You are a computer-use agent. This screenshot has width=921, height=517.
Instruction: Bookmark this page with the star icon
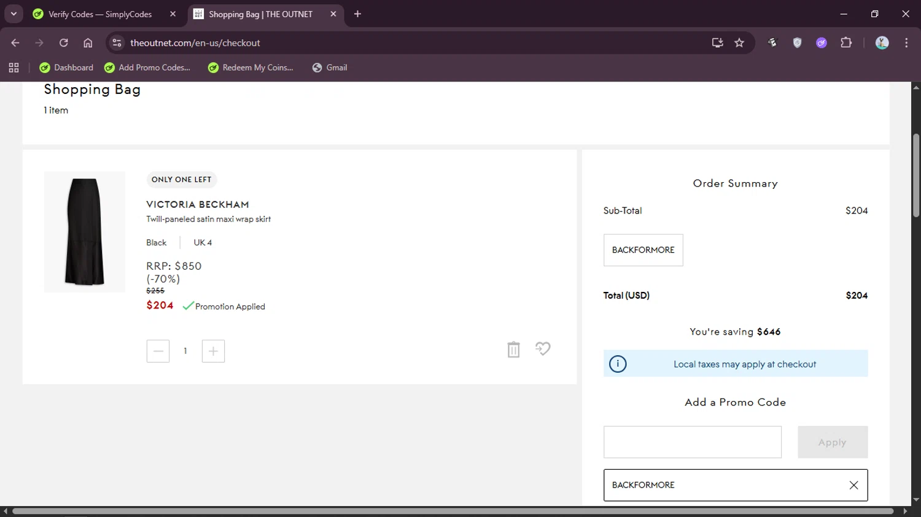click(x=739, y=43)
